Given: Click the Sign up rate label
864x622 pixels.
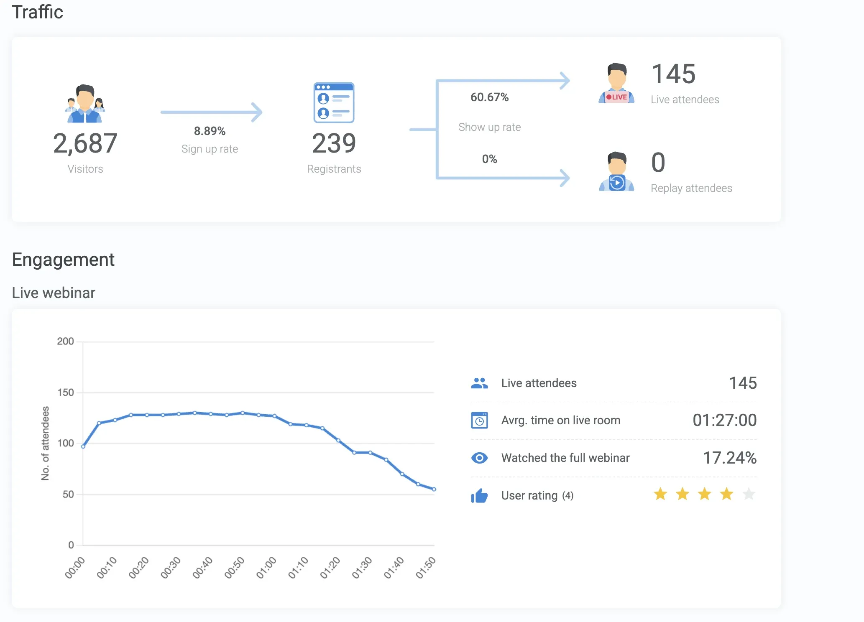Looking at the screenshot, I should click(210, 149).
